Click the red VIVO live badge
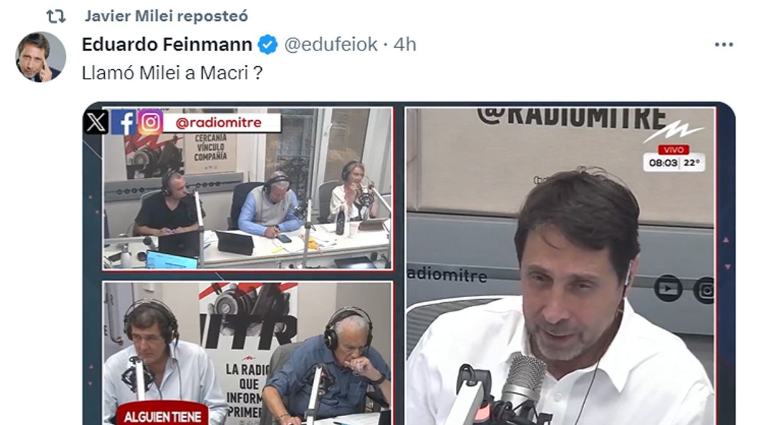Screen dimensions: 757x425 point(674,150)
